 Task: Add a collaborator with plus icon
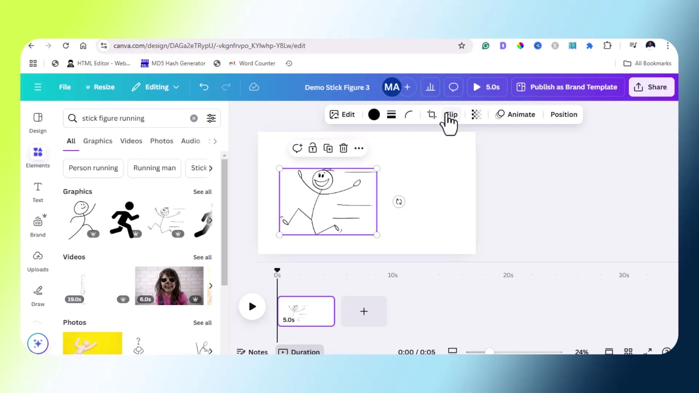point(407,87)
